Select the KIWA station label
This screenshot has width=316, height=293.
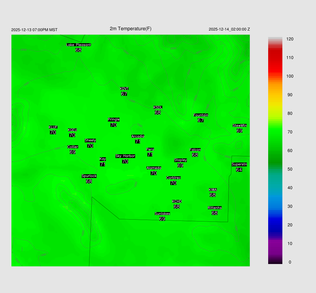pyautogui.click(x=213, y=190)
